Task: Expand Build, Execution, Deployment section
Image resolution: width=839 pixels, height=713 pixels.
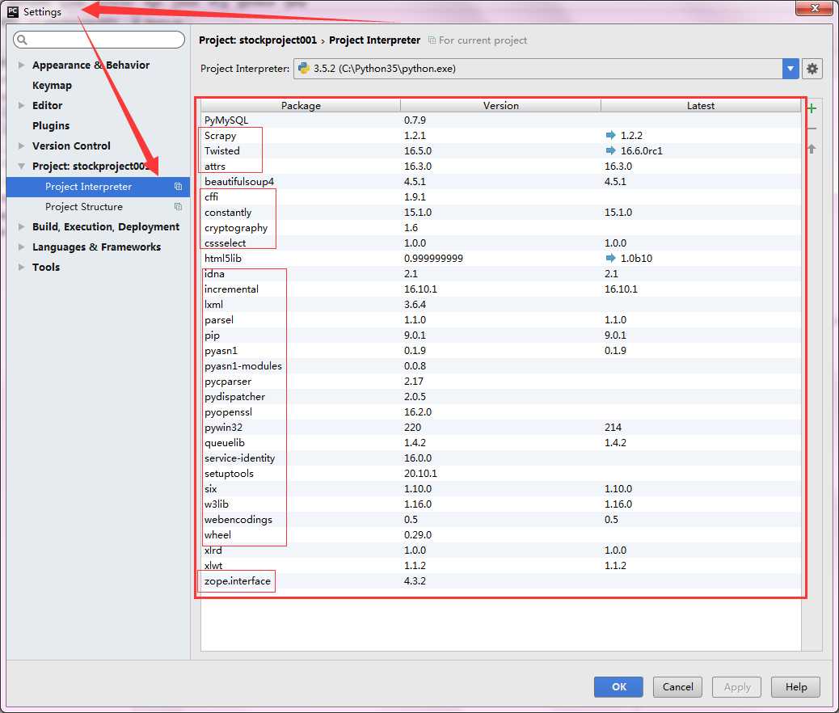Action: click(x=21, y=227)
